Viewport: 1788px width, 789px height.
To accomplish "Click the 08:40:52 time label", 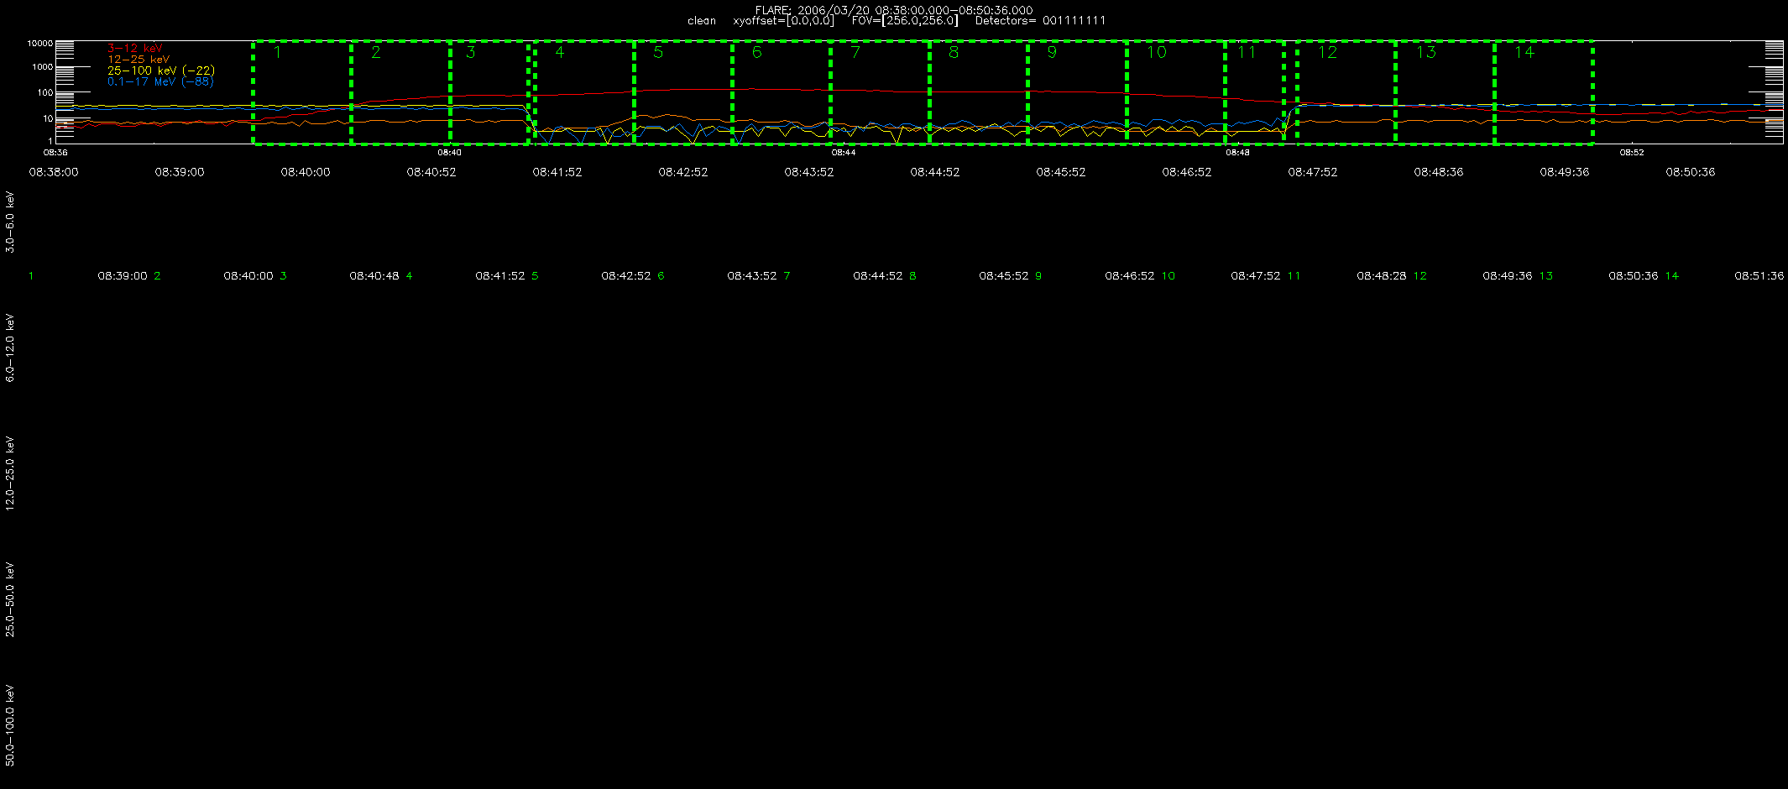I will (431, 172).
